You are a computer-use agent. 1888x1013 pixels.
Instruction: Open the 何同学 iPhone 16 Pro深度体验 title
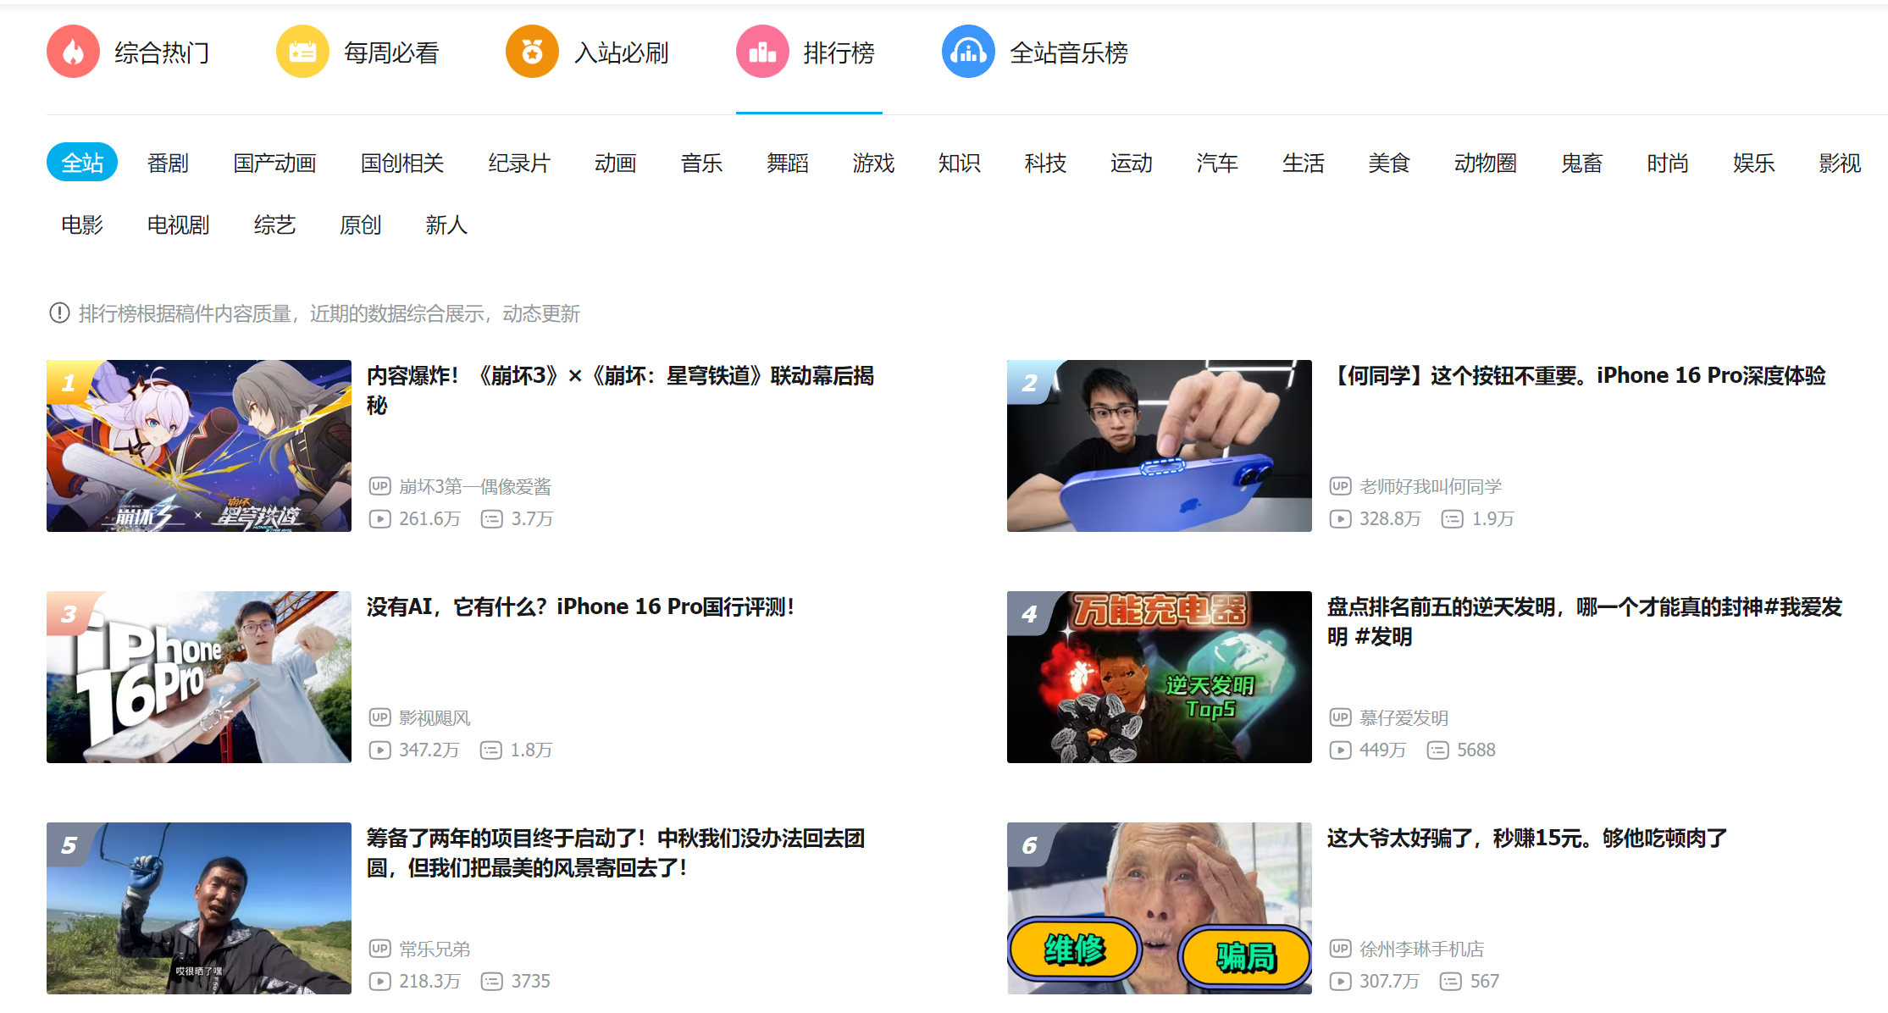click(1581, 376)
